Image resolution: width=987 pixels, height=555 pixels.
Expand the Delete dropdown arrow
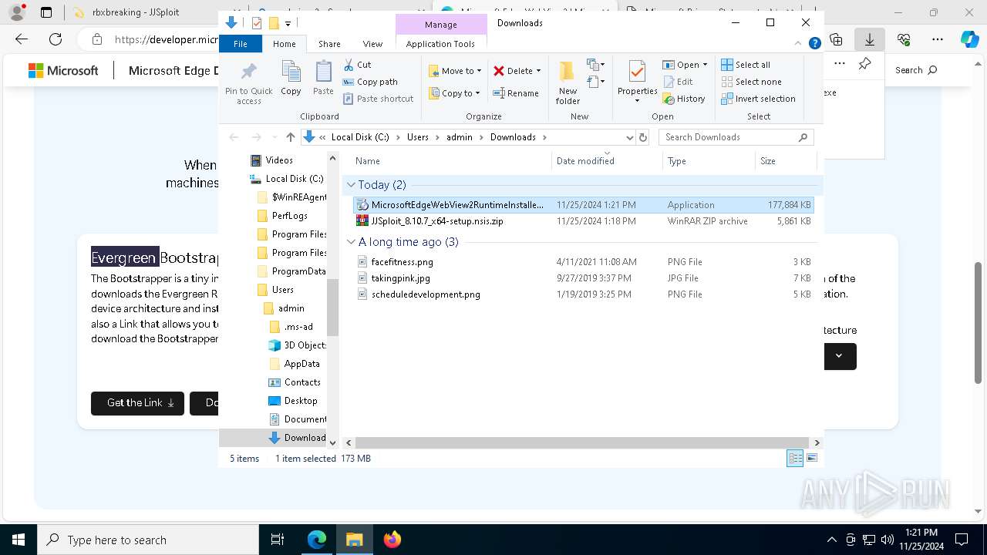click(x=538, y=71)
